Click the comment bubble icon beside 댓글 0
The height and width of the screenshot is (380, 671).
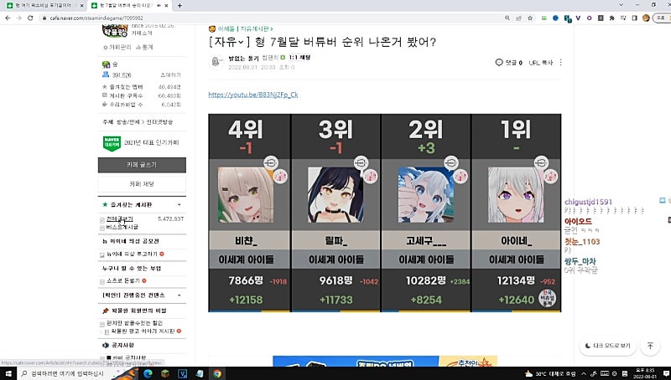(x=498, y=62)
